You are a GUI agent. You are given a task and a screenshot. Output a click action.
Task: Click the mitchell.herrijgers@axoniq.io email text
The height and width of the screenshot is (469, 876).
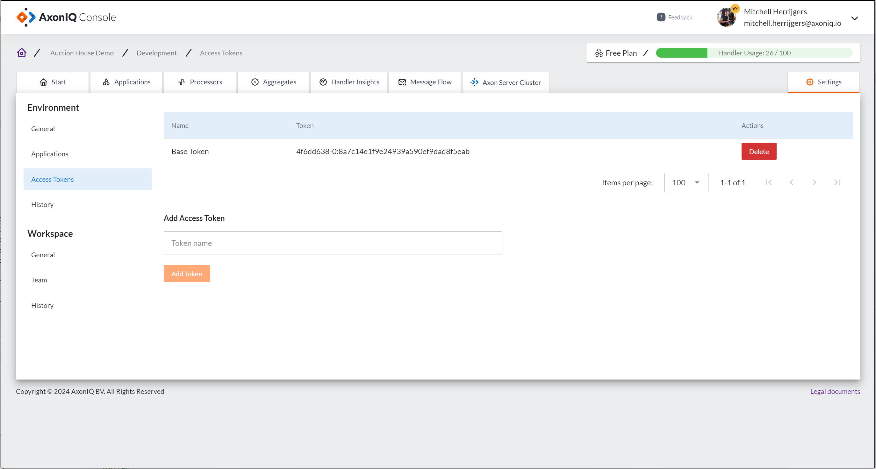pos(792,23)
